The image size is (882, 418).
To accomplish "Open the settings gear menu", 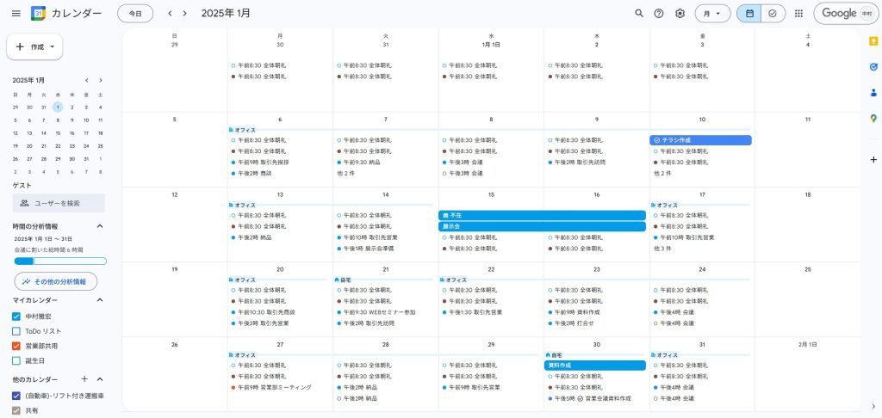I will [x=680, y=14].
